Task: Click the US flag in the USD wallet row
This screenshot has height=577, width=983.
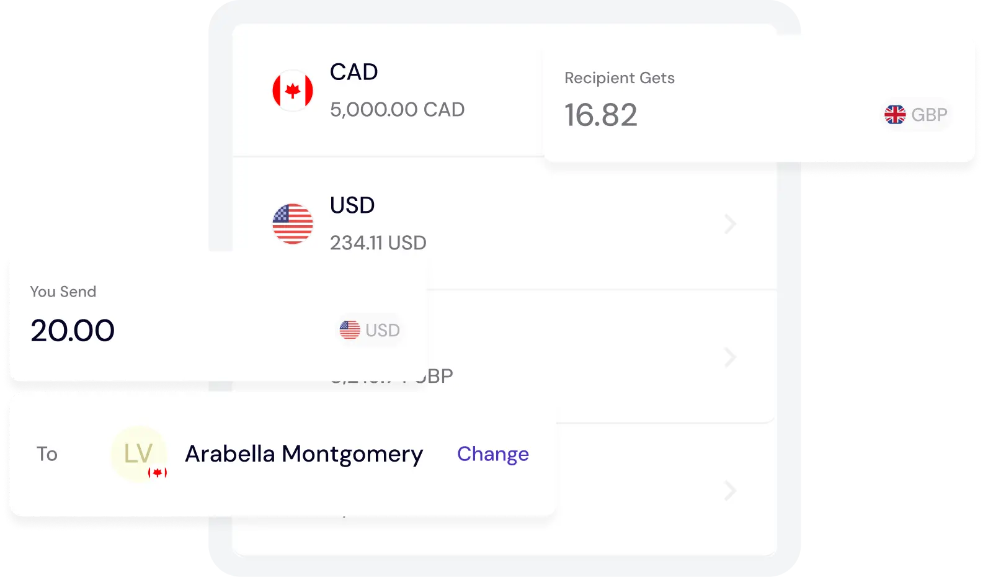Action: pyautogui.click(x=293, y=224)
